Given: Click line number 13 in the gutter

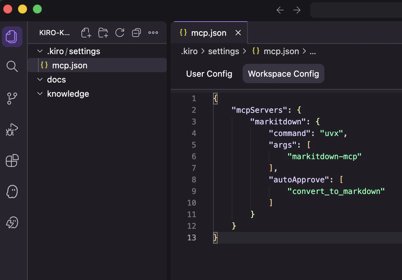Looking at the screenshot, I should click(x=192, y=238).
